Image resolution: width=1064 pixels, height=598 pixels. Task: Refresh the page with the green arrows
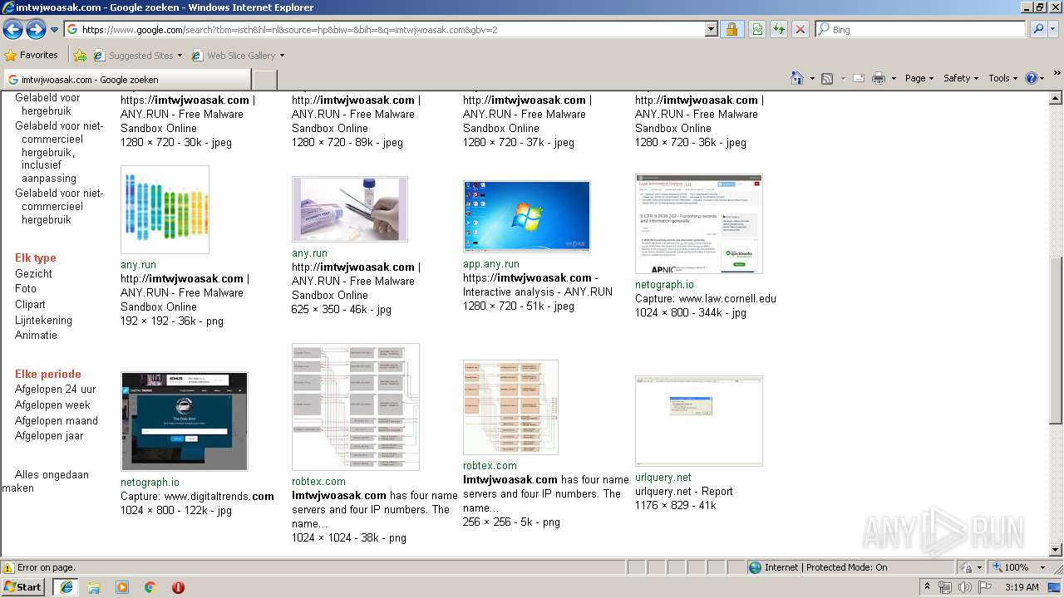(x=779, y=29)
